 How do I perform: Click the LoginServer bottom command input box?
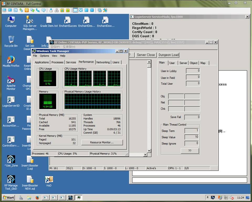point(190,180)
